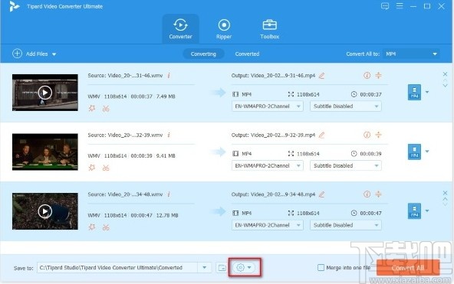Viewport: 454px width, 284px height.
Task: Open audio track dropdown for 9-31-46.mp4
Action: [267, 106]
